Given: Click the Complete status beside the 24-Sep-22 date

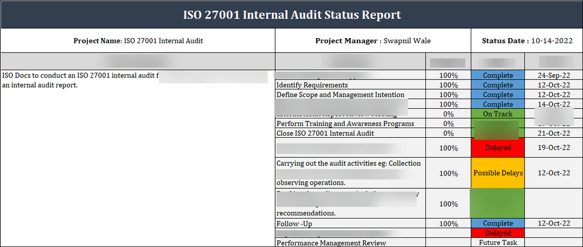Looking at the screenshot, I should [498, 75].
